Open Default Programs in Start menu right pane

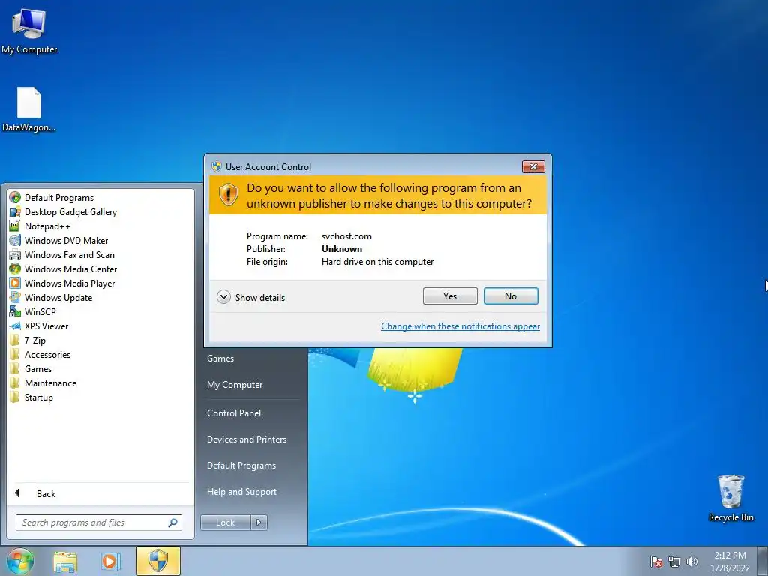pos(241,465)
